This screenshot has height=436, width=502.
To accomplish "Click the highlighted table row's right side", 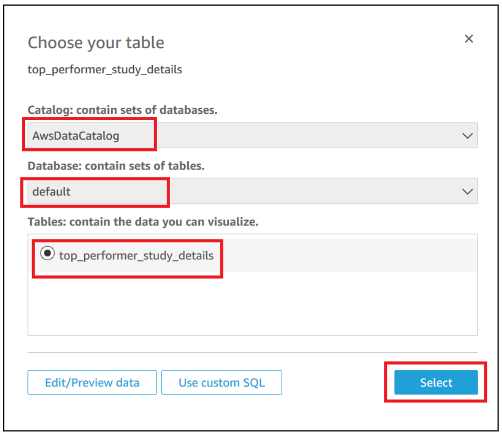I will 375,256.
